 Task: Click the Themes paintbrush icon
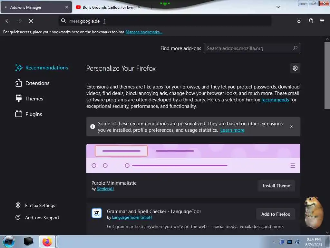pos(18,98)
